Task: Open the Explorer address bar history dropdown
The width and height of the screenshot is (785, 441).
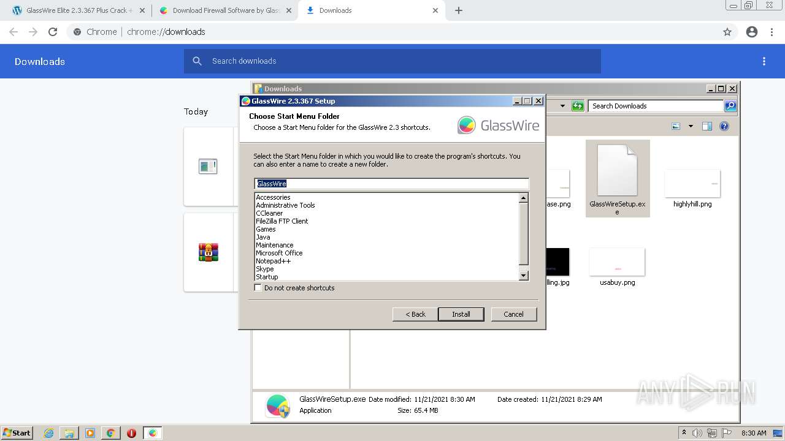Action: click(x=562, y=106)
